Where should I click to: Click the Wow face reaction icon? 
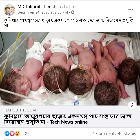pos(17,133)
